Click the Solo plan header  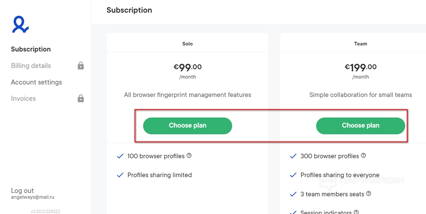[x=187, y=44]
